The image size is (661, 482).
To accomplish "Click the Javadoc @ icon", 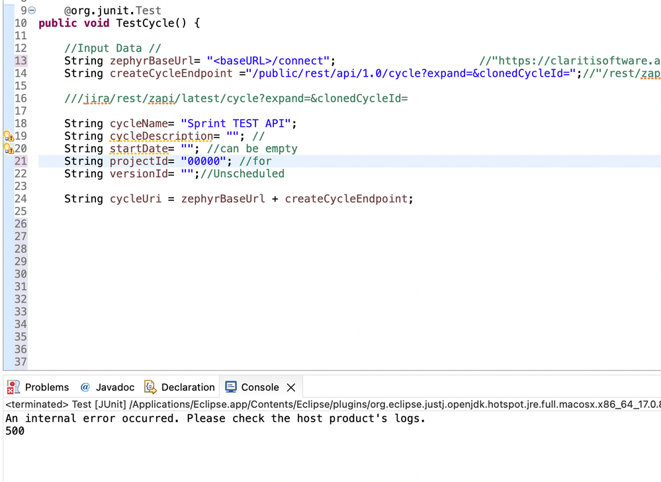I will [85, 387].
